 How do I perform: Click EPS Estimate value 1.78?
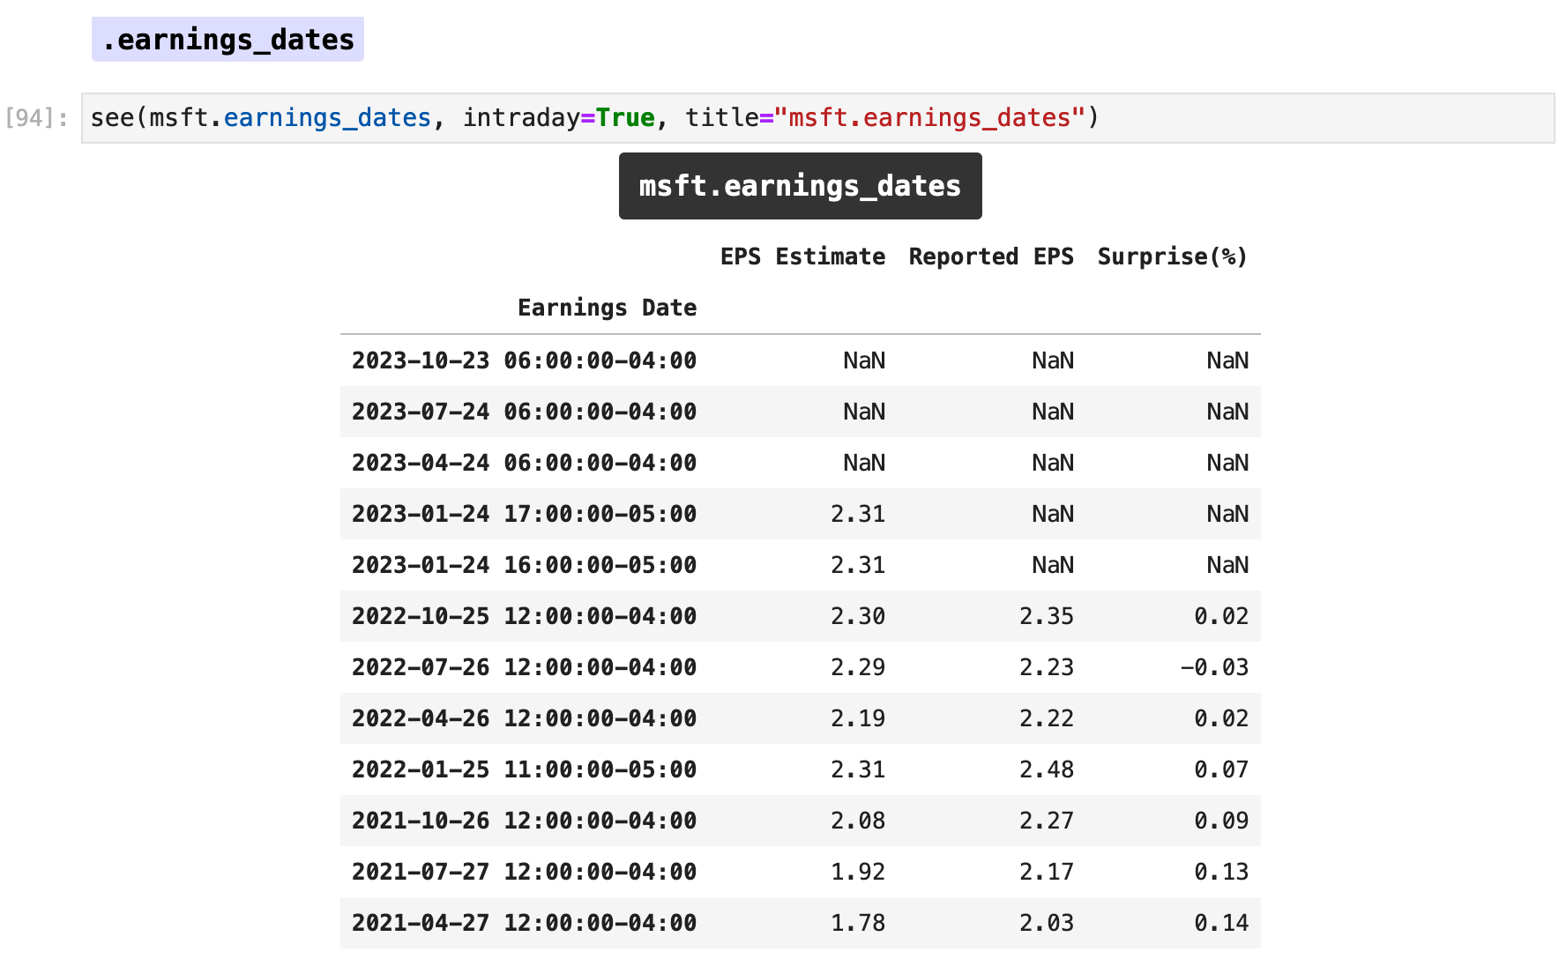858,923
